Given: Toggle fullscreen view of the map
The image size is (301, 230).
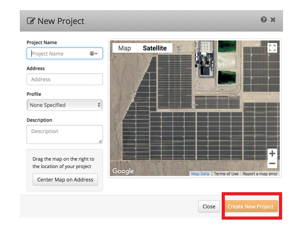Looking at the screenshot, I should [272, 48].
